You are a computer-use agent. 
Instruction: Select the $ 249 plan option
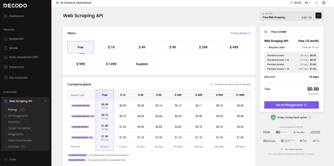click(x=203, y=47)
